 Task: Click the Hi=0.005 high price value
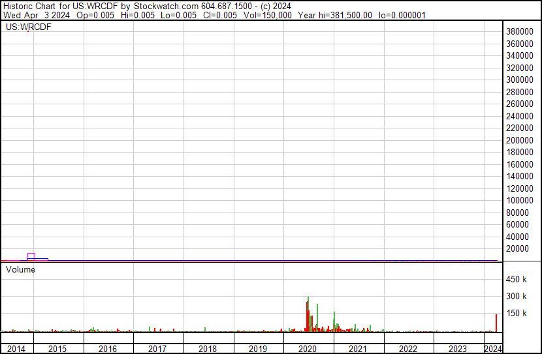point(138,15)
